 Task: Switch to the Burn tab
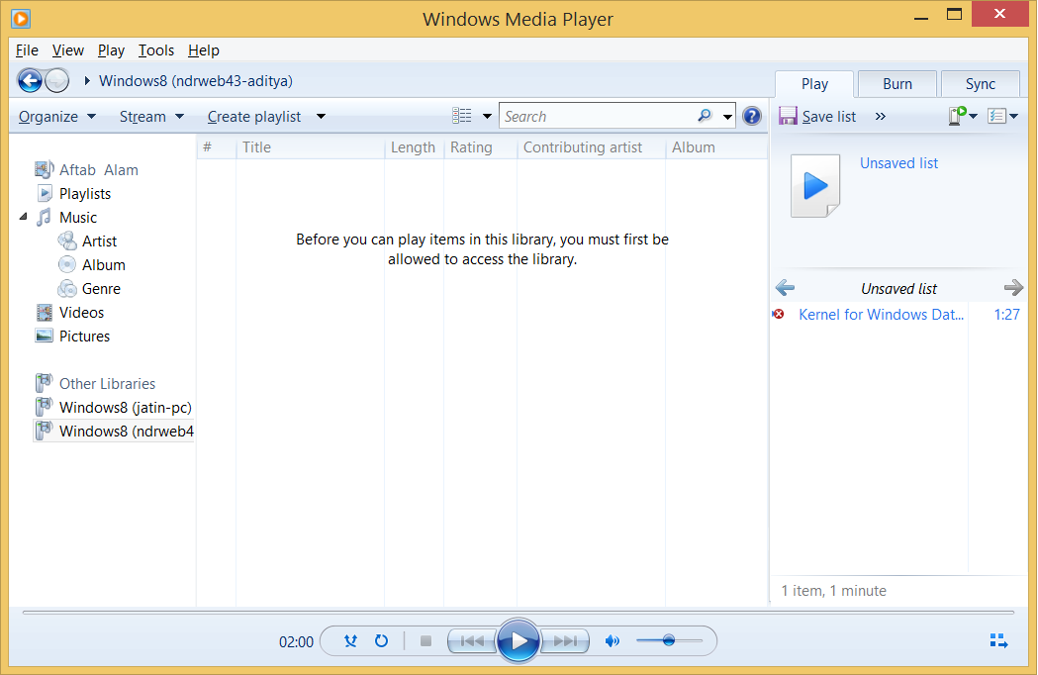[x=896, y=83]
